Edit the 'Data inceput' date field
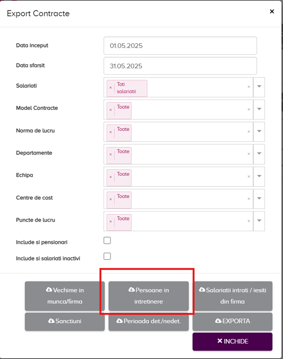This screenshot has height=359, width=283. (x=180, y=46)
